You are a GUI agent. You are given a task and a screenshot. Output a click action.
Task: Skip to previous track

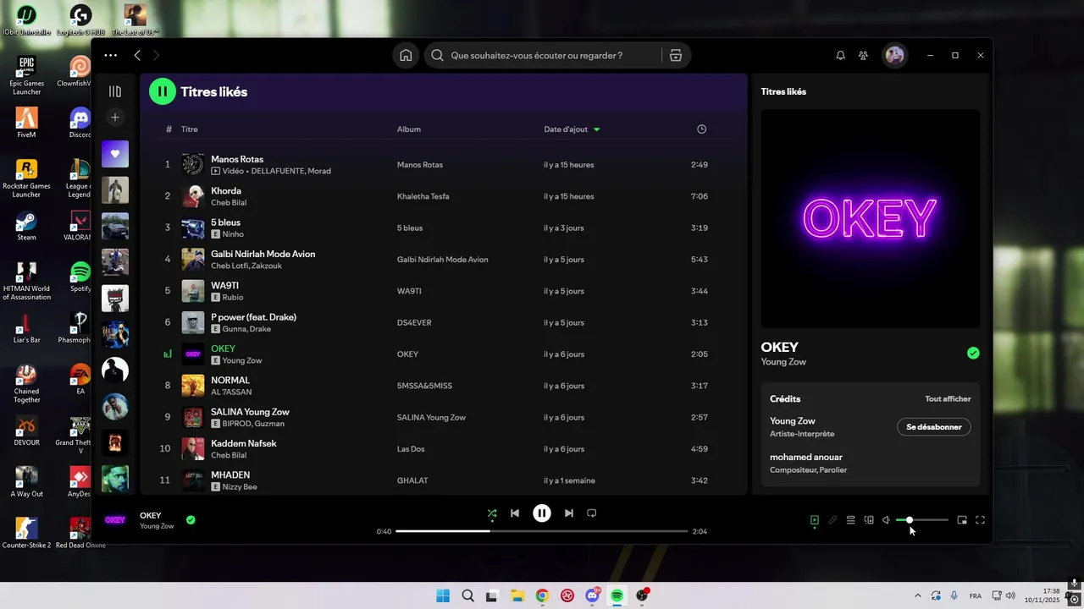point(515,513)
